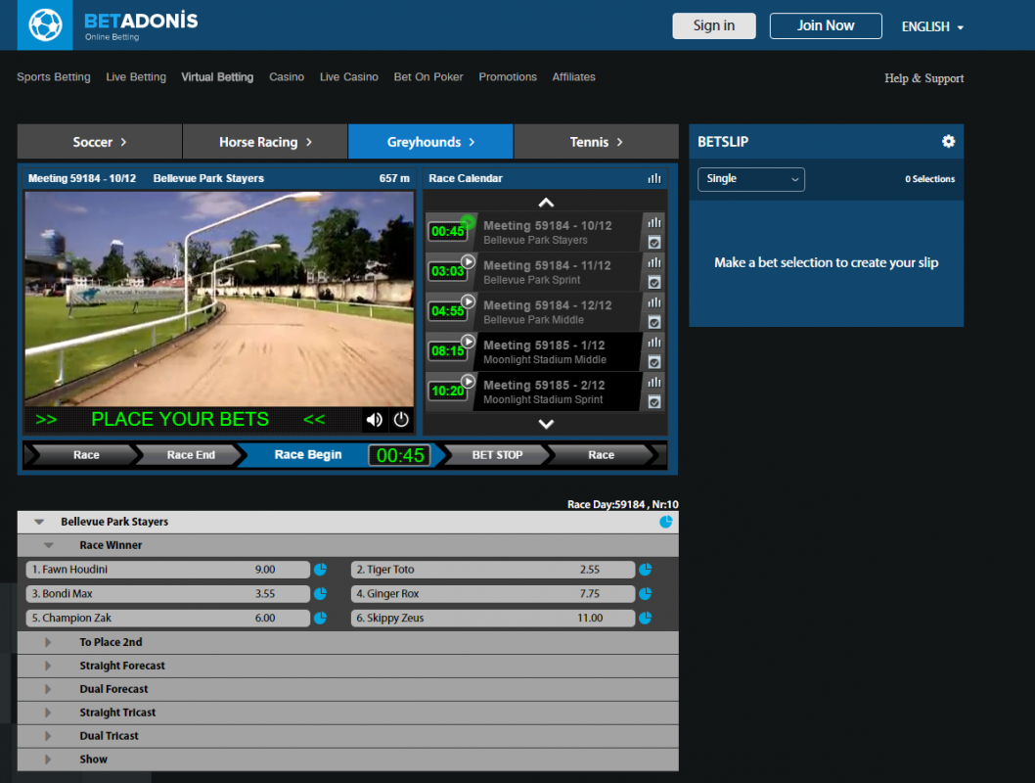
Task: Open Sports Betting menu
Action: coord(54,77)
